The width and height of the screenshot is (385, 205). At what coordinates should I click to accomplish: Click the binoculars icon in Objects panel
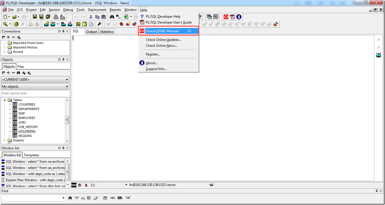click(19, 73)
